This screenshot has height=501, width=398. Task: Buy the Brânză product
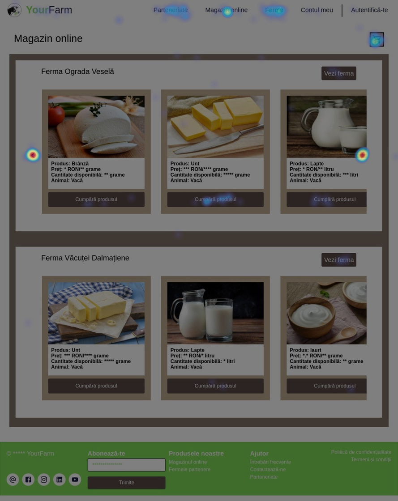click(96, 200)
